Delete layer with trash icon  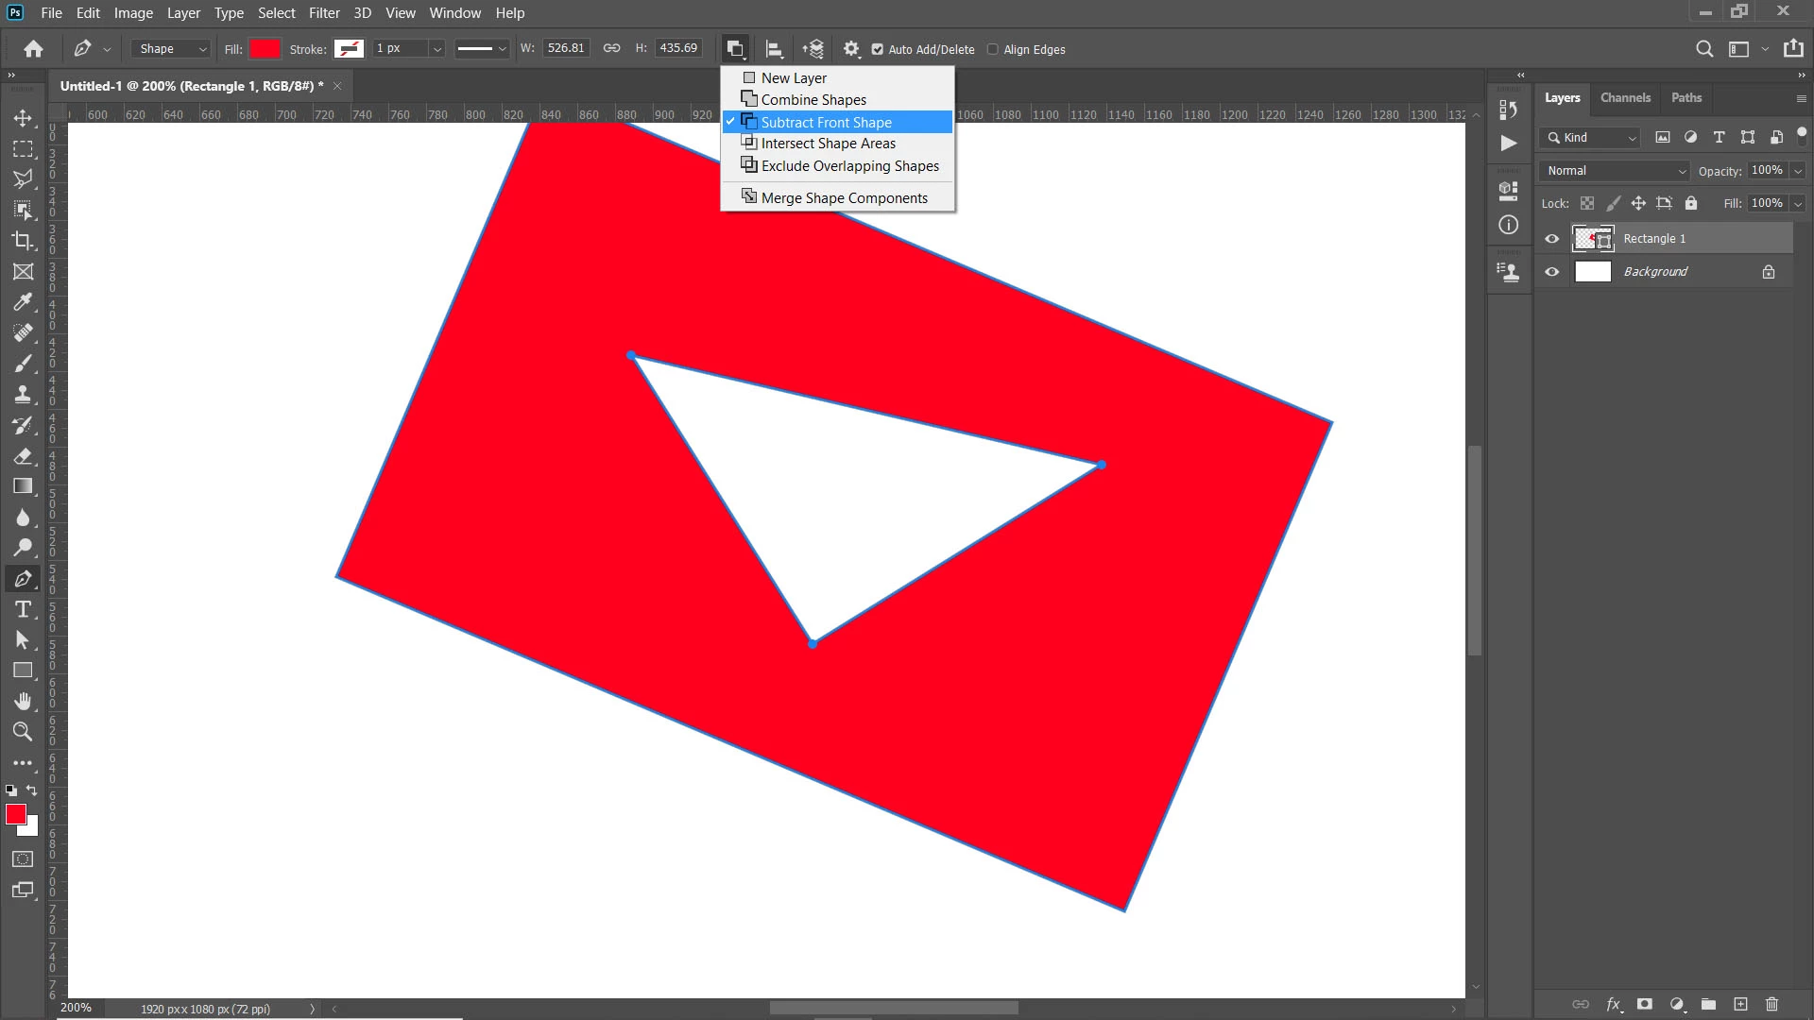1772,1004
